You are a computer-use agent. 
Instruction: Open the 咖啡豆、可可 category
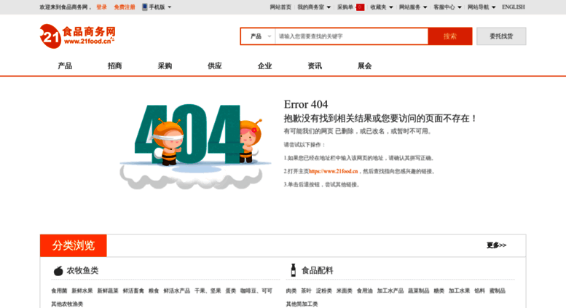point(256,291)
